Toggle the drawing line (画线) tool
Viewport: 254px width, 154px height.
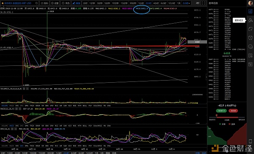(x=76, y=3)
